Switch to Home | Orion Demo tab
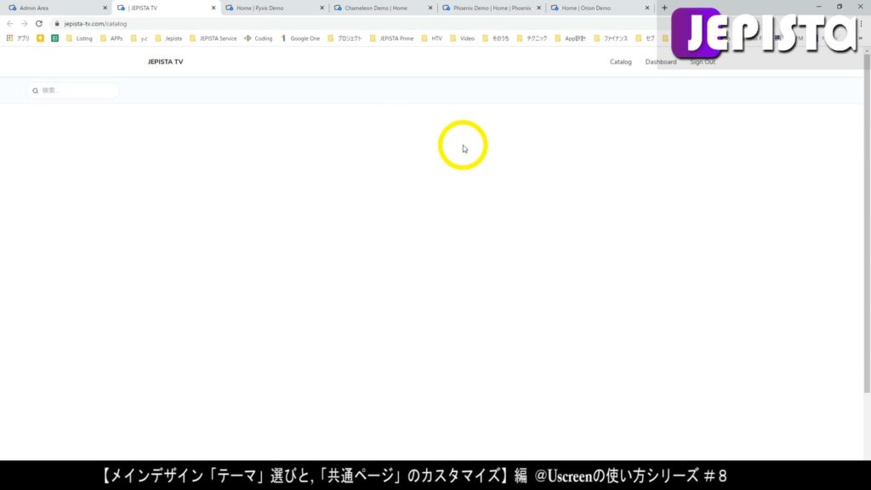The image size is (871, 490). coord(598,8)
